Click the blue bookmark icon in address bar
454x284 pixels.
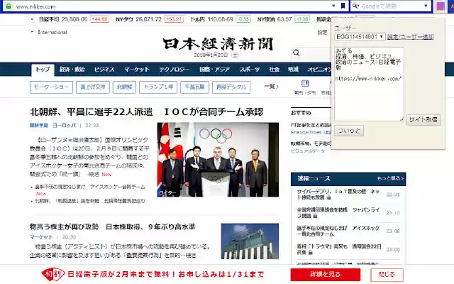click(x=343, y=6)
